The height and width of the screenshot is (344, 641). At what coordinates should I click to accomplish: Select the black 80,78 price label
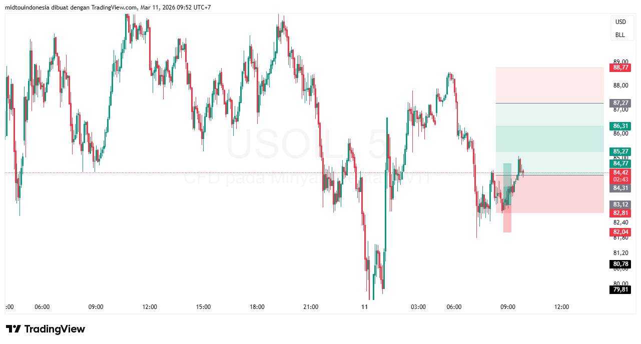(x=620, y=264)
